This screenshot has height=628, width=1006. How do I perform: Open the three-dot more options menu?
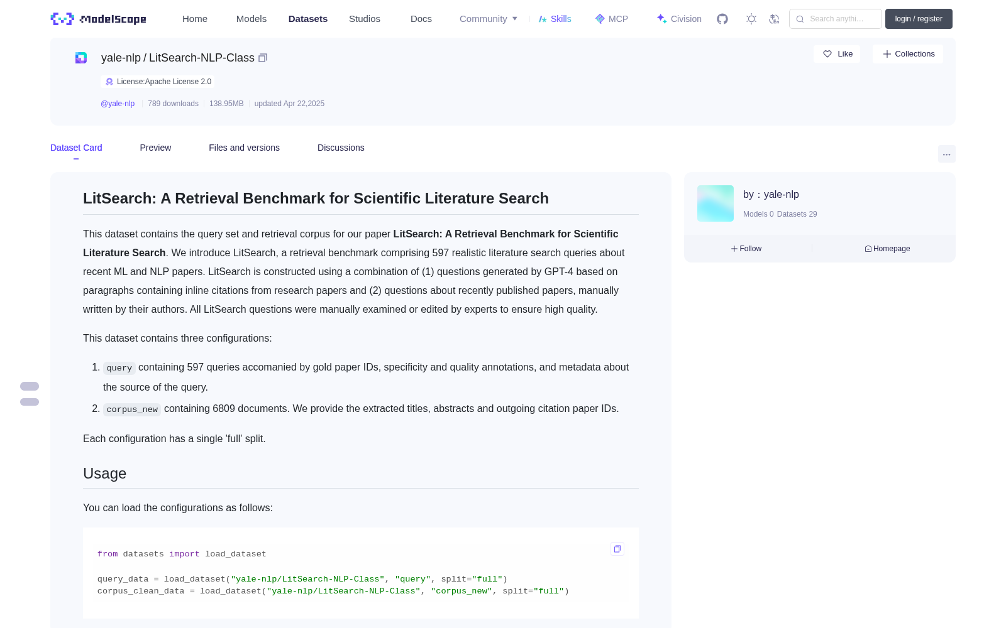tap(947, 154)
